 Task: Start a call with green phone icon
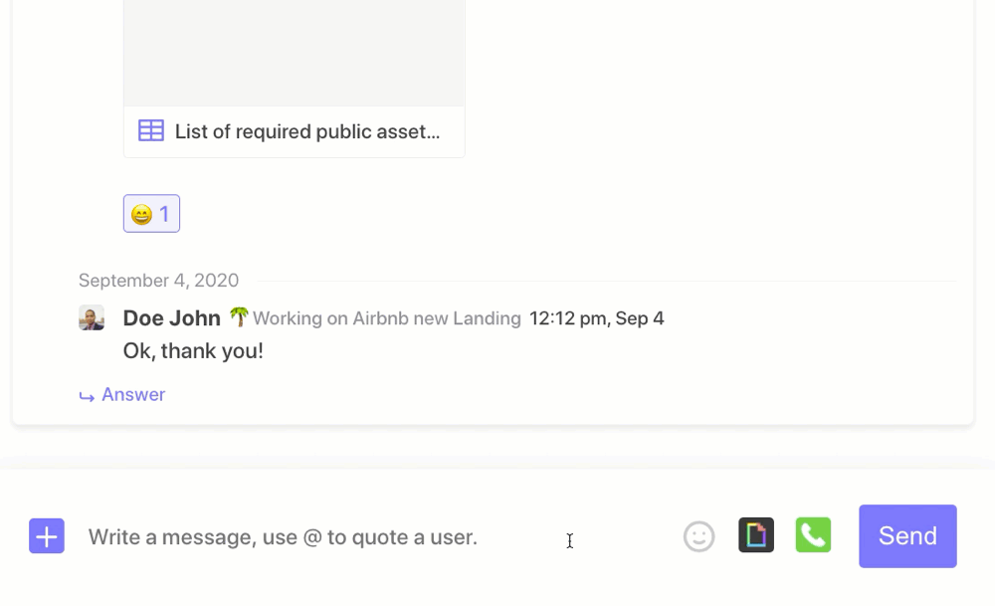click(x=813, y=535)
